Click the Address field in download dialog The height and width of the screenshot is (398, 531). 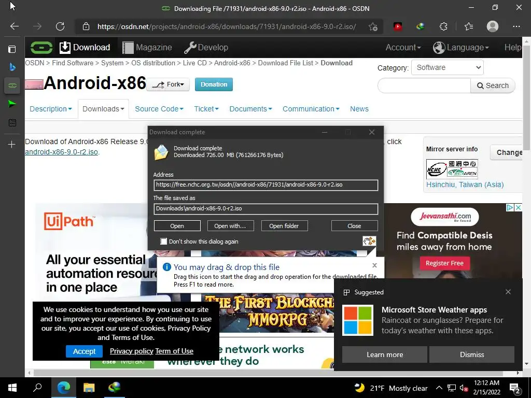click(x=265, y=185)
